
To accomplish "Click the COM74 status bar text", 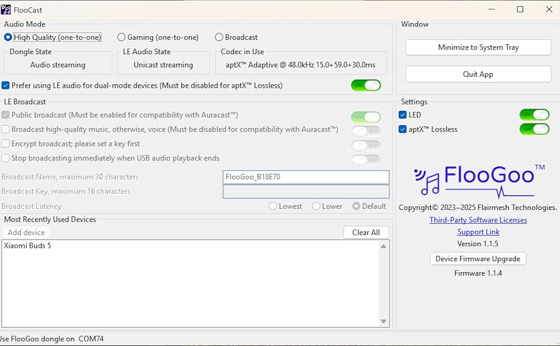I will (x=91, y=339).
